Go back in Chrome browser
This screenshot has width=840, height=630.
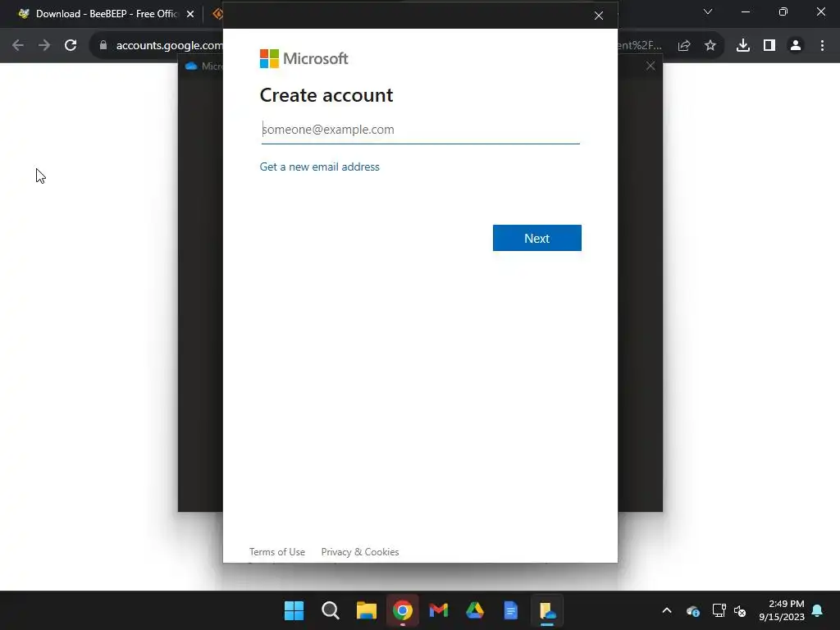pyautogui.click(x=18, y=46)
